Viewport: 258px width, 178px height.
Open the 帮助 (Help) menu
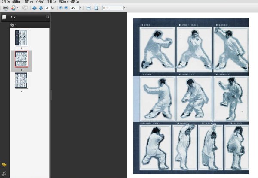pyautogui.click(x=74, y=2)
